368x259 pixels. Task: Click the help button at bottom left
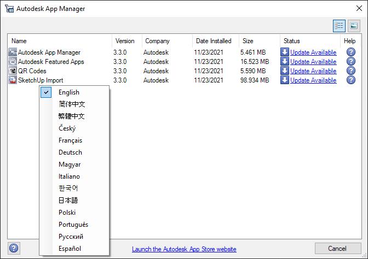[14, 248]
